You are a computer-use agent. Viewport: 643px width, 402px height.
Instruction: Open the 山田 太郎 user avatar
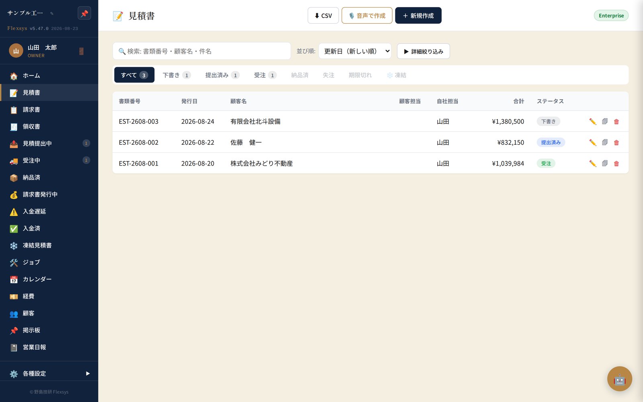point(16,51)
